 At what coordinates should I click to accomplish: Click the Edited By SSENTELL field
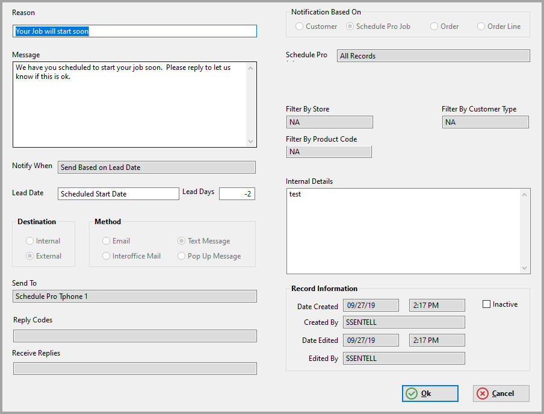[404, 359]
